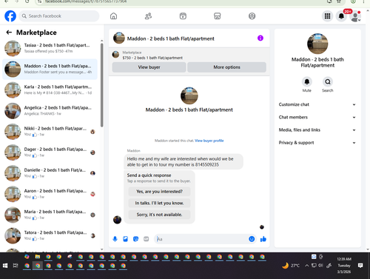Viewport: 370px width, 279px height.
Task: Click the View buyer button
Action: pos(149,67)
